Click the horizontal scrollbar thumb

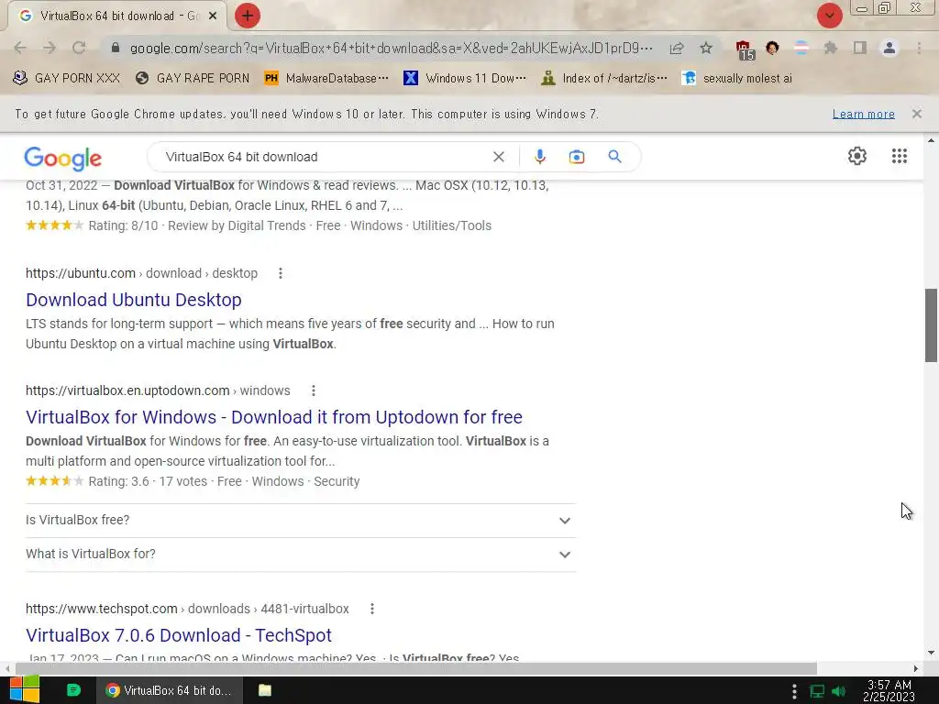click(x=416, y=668)
